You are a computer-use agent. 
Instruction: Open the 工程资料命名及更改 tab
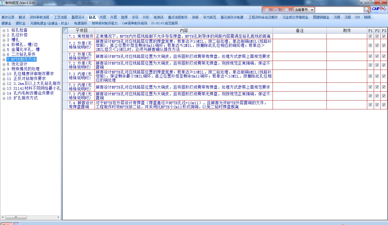(263, 17)
